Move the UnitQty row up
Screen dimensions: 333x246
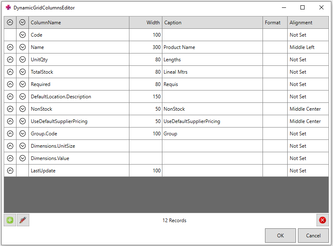pos(10,60)
